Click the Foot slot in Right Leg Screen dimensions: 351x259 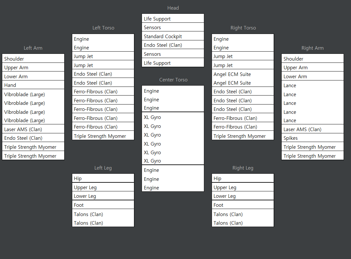pos(243,205)
